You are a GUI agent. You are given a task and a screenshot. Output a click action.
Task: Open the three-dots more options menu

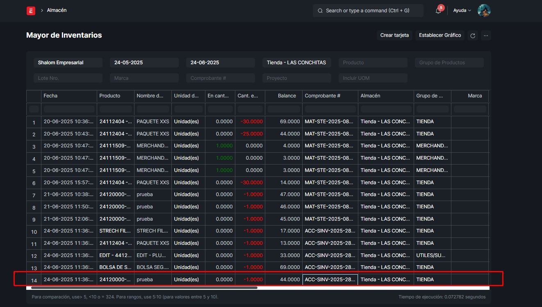pyautogui.click(x=486, y=36)
